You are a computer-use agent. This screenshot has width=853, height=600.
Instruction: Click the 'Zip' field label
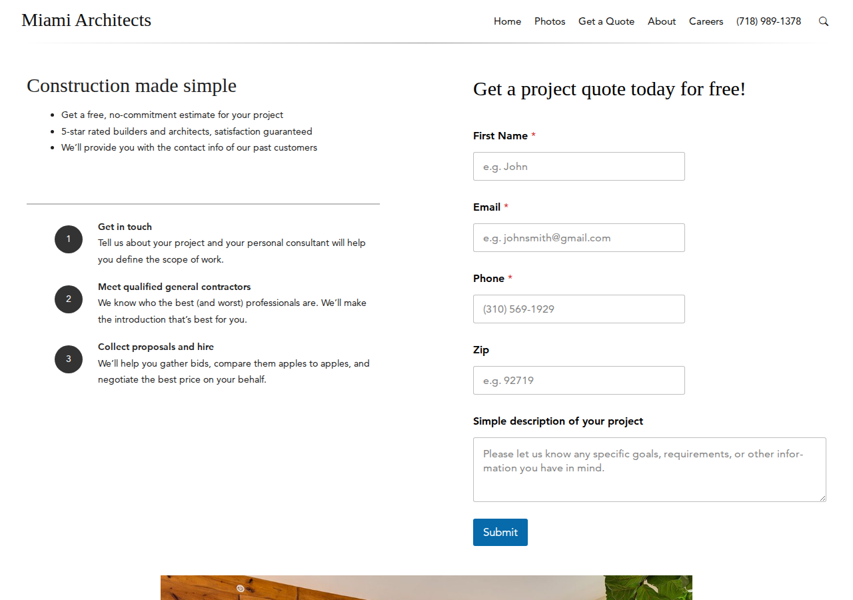[481, 349]
